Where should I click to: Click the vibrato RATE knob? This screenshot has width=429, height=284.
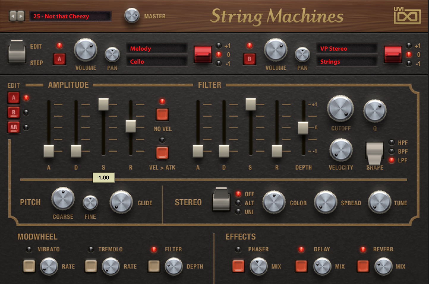click(49, 266)
